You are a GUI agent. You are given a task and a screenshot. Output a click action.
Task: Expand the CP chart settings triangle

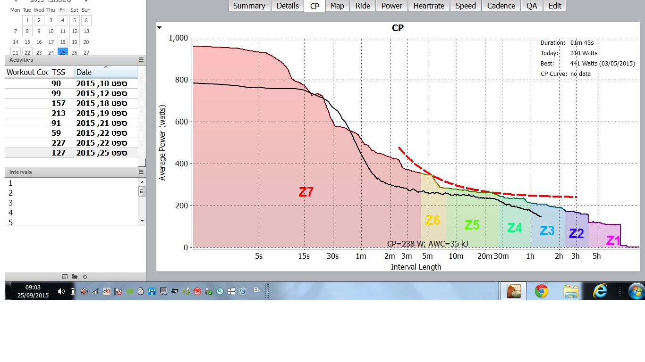160,28
